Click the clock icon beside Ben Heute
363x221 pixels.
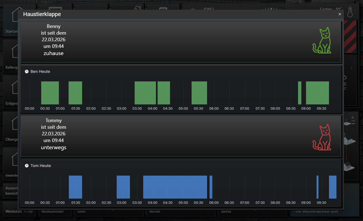point(27,71)
